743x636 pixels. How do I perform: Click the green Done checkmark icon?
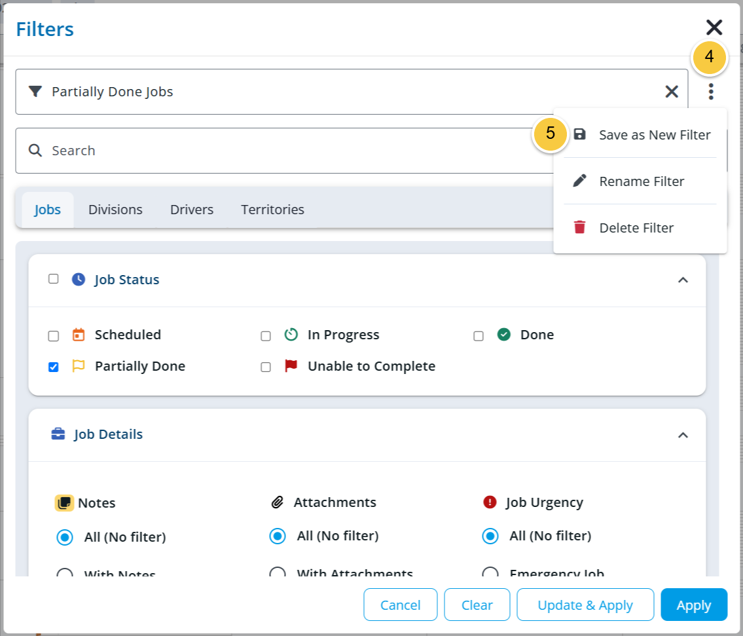tap(503, 334)
